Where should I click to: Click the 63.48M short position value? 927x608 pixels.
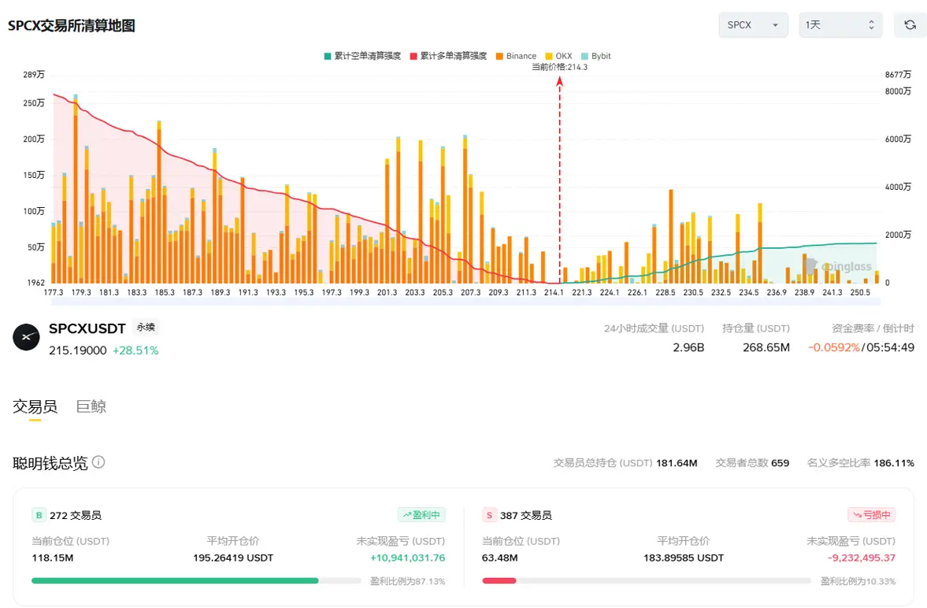[499, 558]
